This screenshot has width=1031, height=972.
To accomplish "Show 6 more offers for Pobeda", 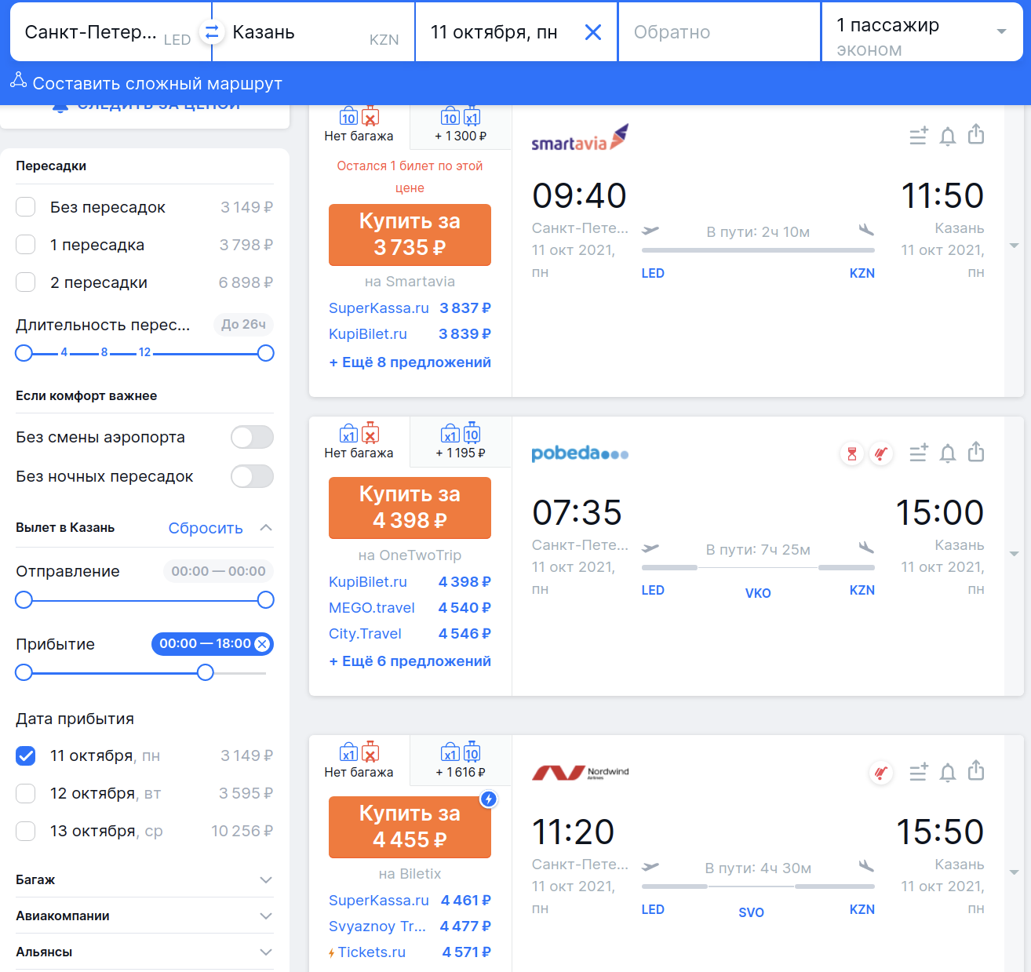I will pyautogui.click(x=410, y=661).
